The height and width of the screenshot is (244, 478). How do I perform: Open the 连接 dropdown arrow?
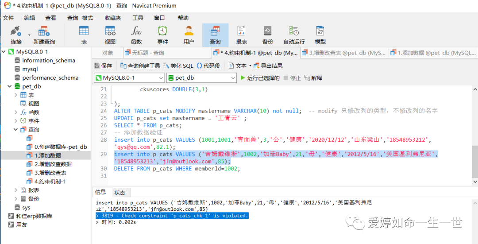(29, 35)
